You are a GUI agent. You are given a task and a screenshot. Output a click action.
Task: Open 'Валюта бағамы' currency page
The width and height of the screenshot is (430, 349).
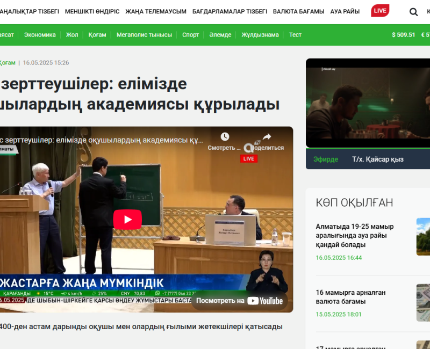pyautogui.click(x=298, y=11)
